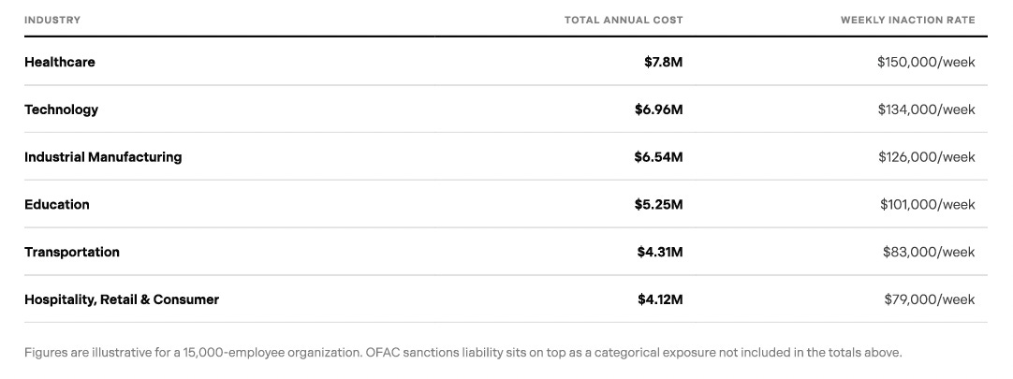Click the INDUSTRY column header
This screenshot has height=379, width=1013.
point(52,20)
